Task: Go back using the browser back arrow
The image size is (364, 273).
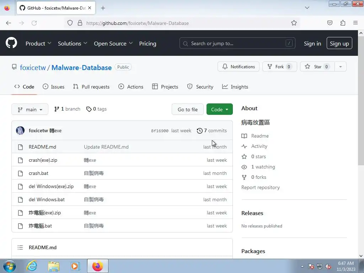Action: (9, 23)
